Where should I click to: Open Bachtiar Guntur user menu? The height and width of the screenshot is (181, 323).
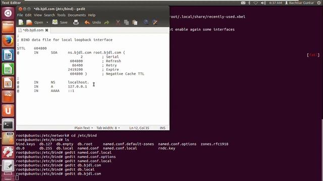click(299, 3)
